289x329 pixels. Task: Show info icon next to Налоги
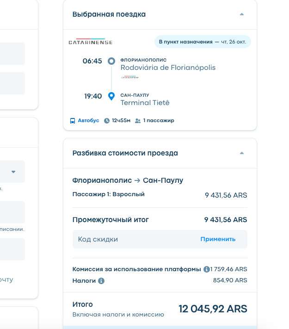(x=101, y=280)
